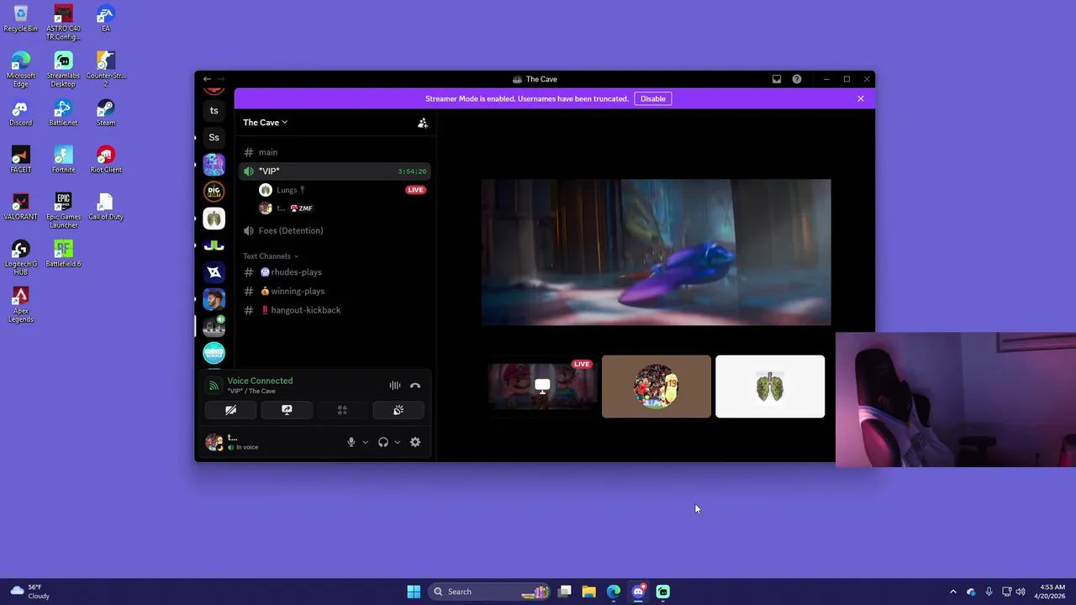The image size is (1076, 605).
Task: Show hidden icons in system tray
Action: 952,592
